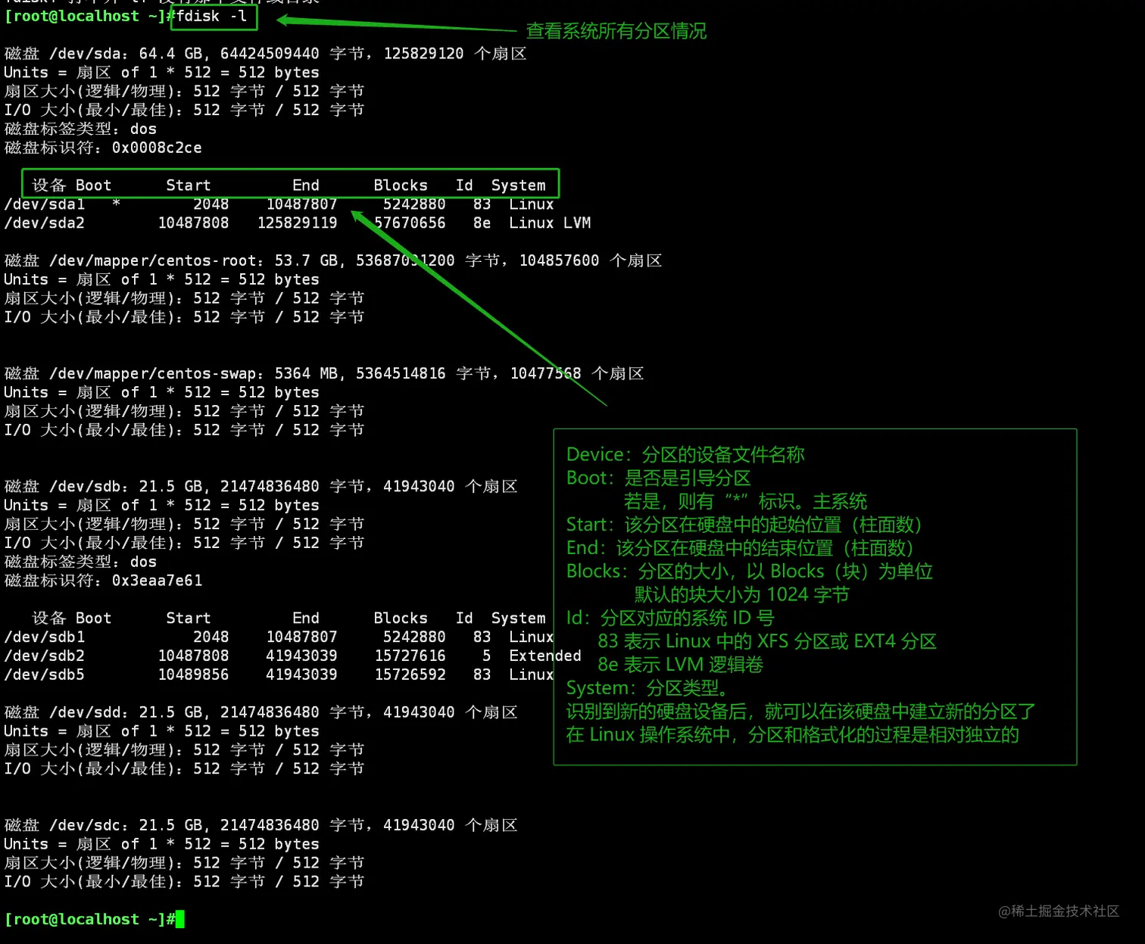
Task: Click the note line starting 'Start: 该分区在硬盘'
Action: point(744,525)
